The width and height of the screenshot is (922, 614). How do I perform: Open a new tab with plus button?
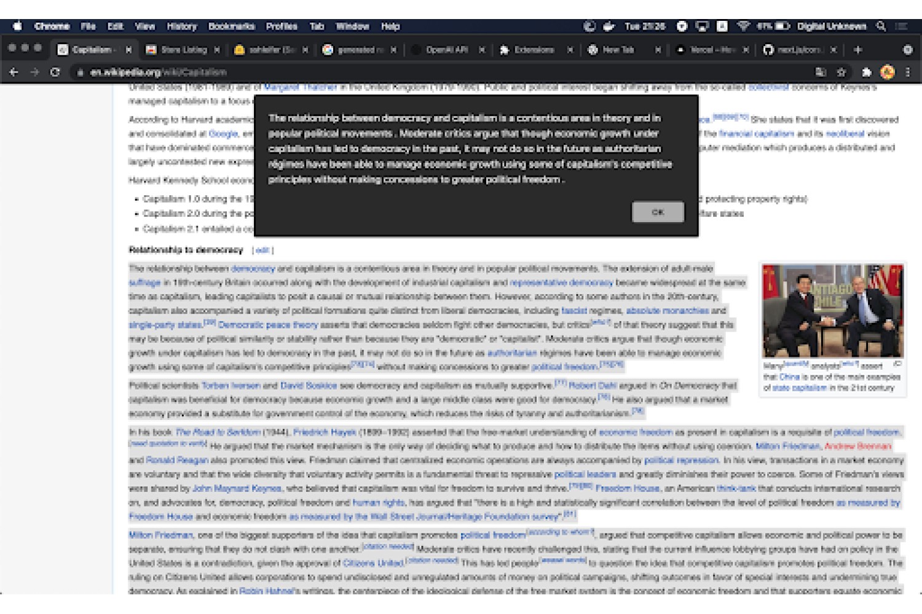coord(858,50)
